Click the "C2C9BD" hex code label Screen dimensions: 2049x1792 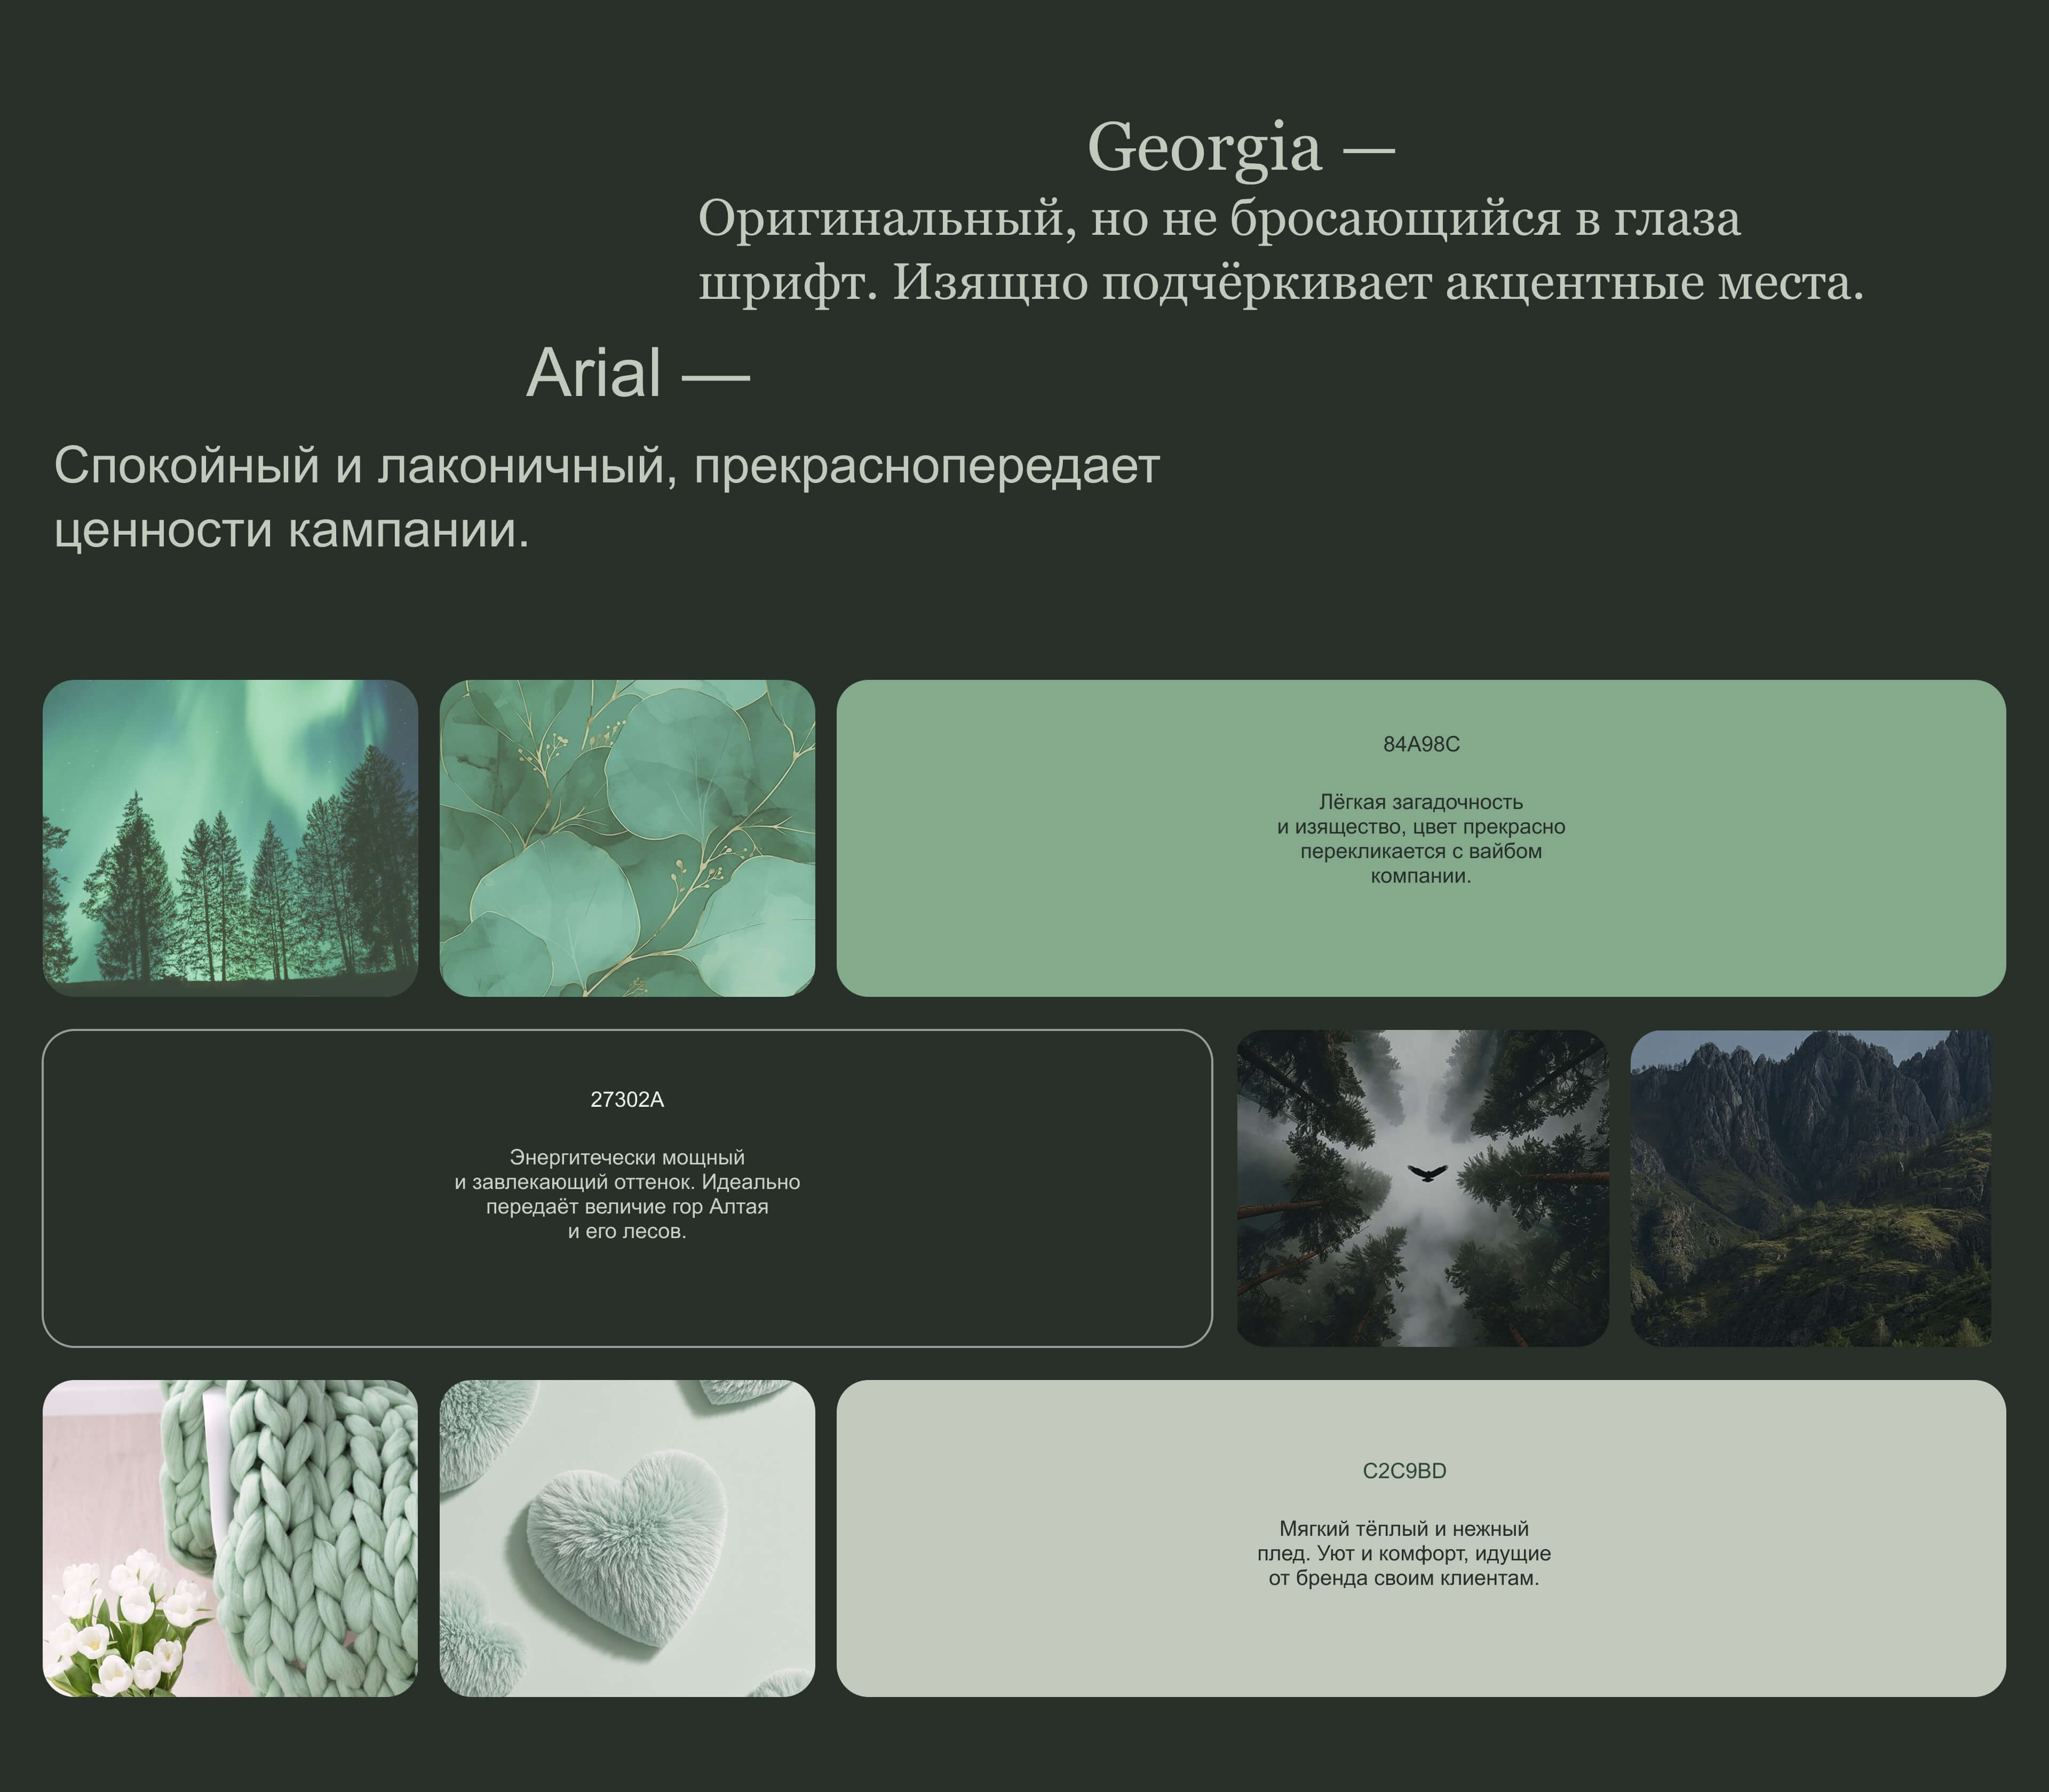click(1404, 1471)
